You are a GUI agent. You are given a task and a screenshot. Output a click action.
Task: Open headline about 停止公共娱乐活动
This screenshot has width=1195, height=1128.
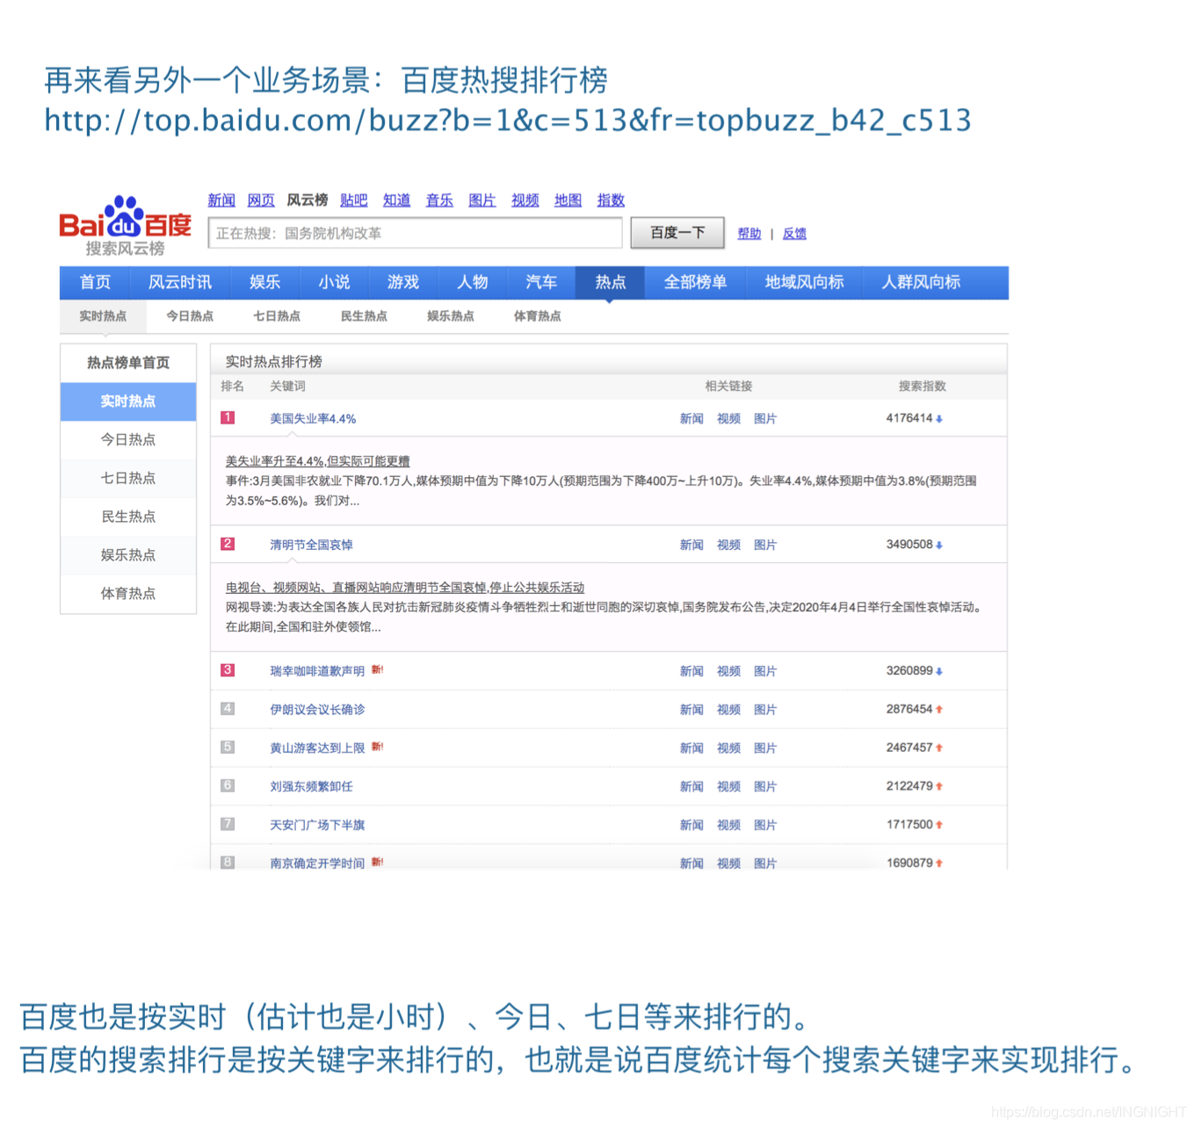coord(405,588)
